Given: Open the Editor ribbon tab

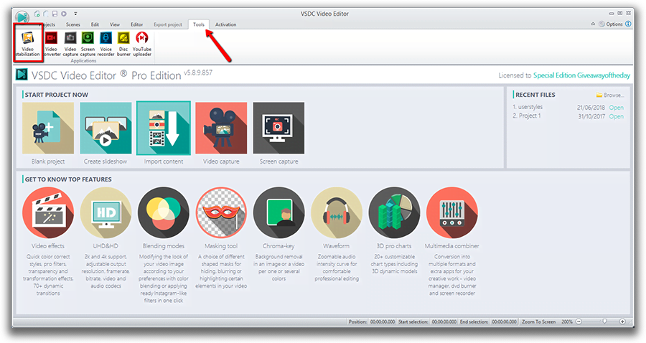Looking at the screenshot, I should click(x=137, y=24).
